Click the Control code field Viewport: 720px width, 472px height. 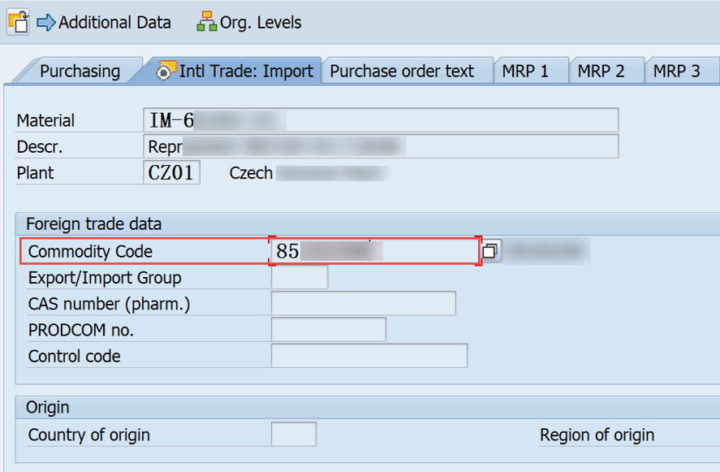coord(369,356)
